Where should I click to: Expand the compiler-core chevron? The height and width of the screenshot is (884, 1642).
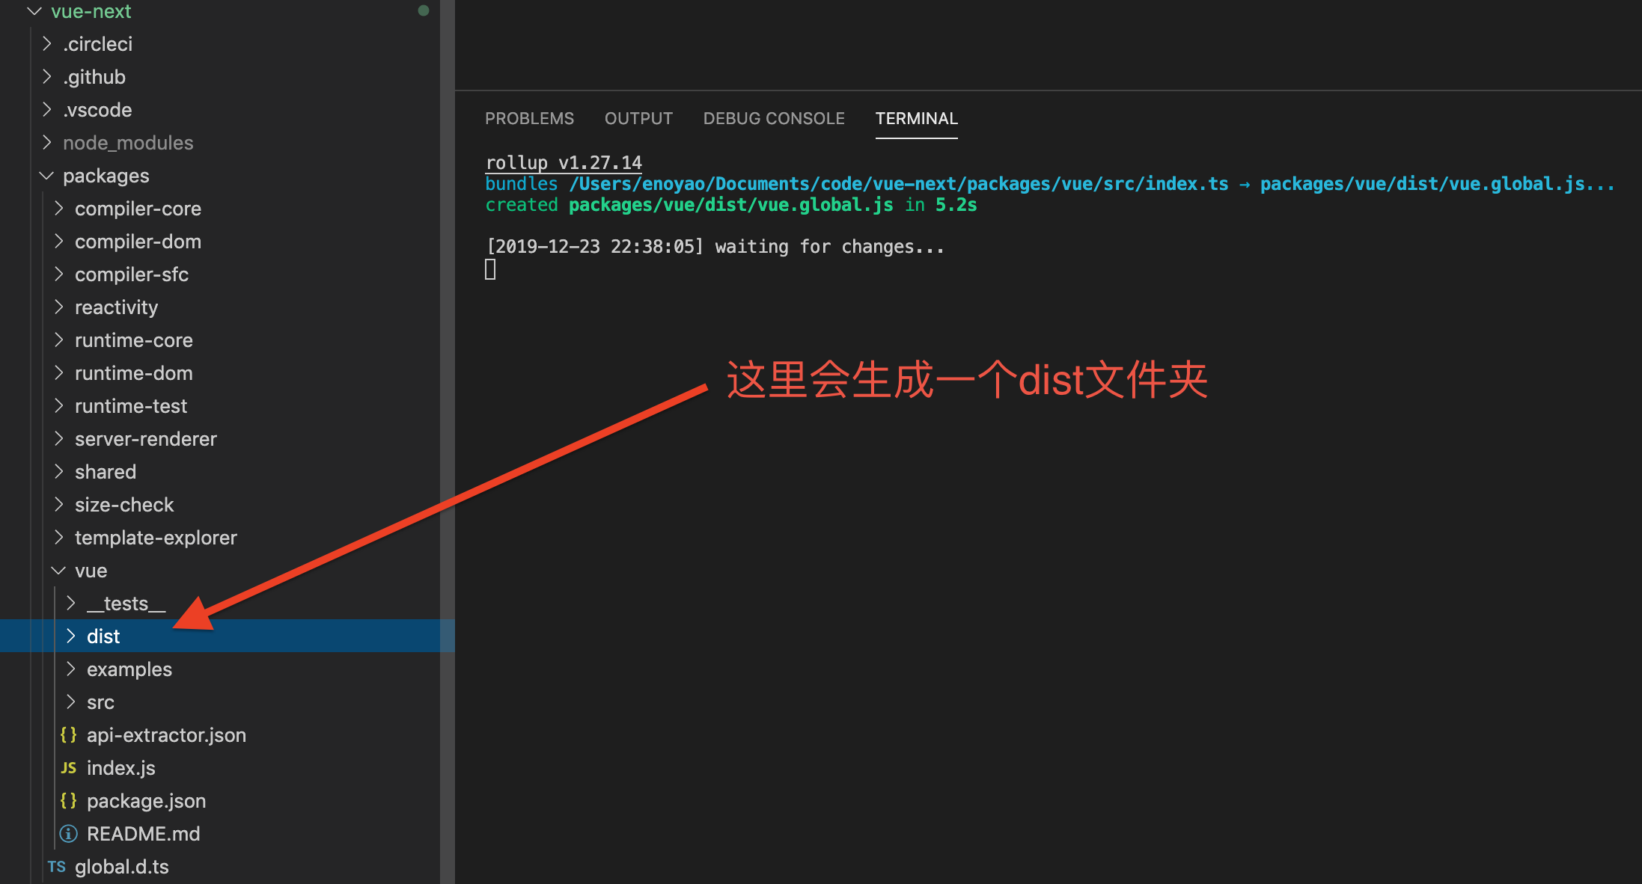tap(58, 209)
